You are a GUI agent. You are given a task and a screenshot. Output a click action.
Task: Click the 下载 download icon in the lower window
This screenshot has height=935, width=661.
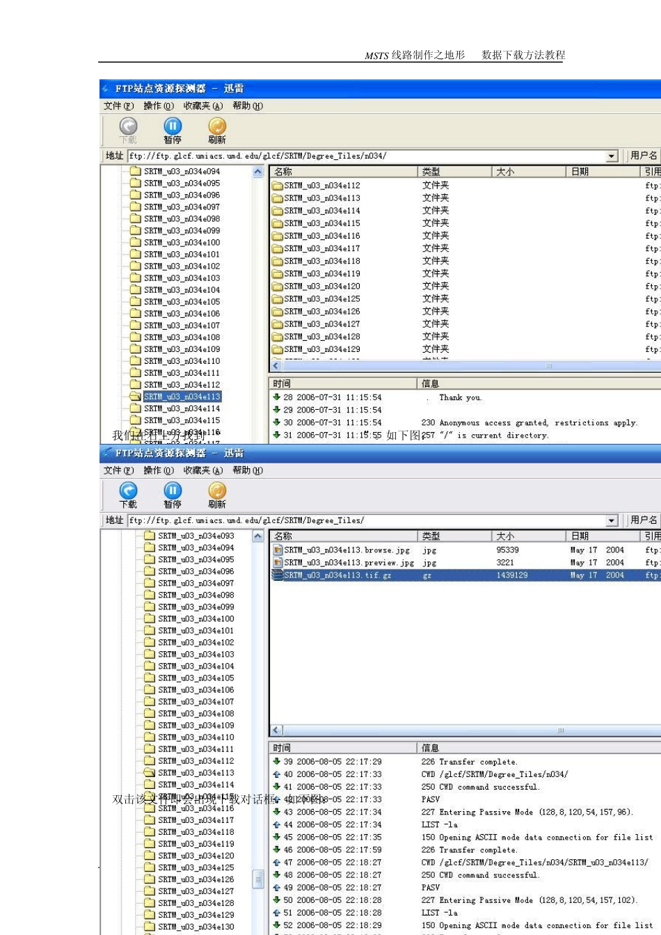tap(128, 490)
